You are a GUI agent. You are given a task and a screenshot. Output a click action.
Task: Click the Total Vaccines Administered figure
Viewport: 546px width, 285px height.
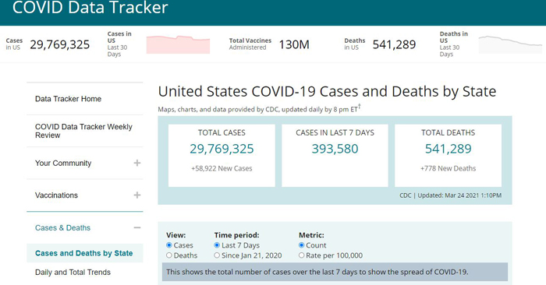pyautogui.click(x=294, y=44)
